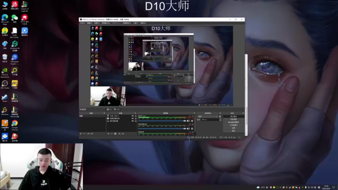This screenshot has width=338, height=190.
Task: Click the 麦克风/Aux volume slider
Action: pyautogui.click(x=162, y=121)
